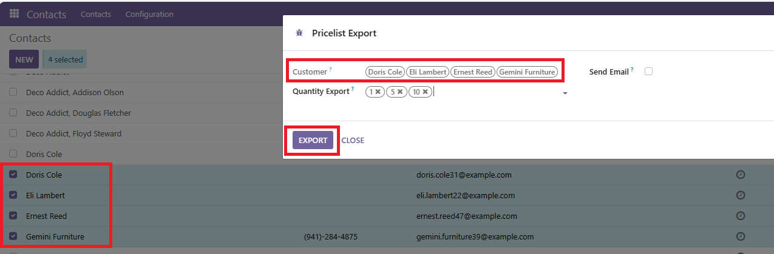This screenshot has width=774, height=254.
Task: Uncheck the Gemini Furniture checkbox
Action: click(x=13, y=236)
